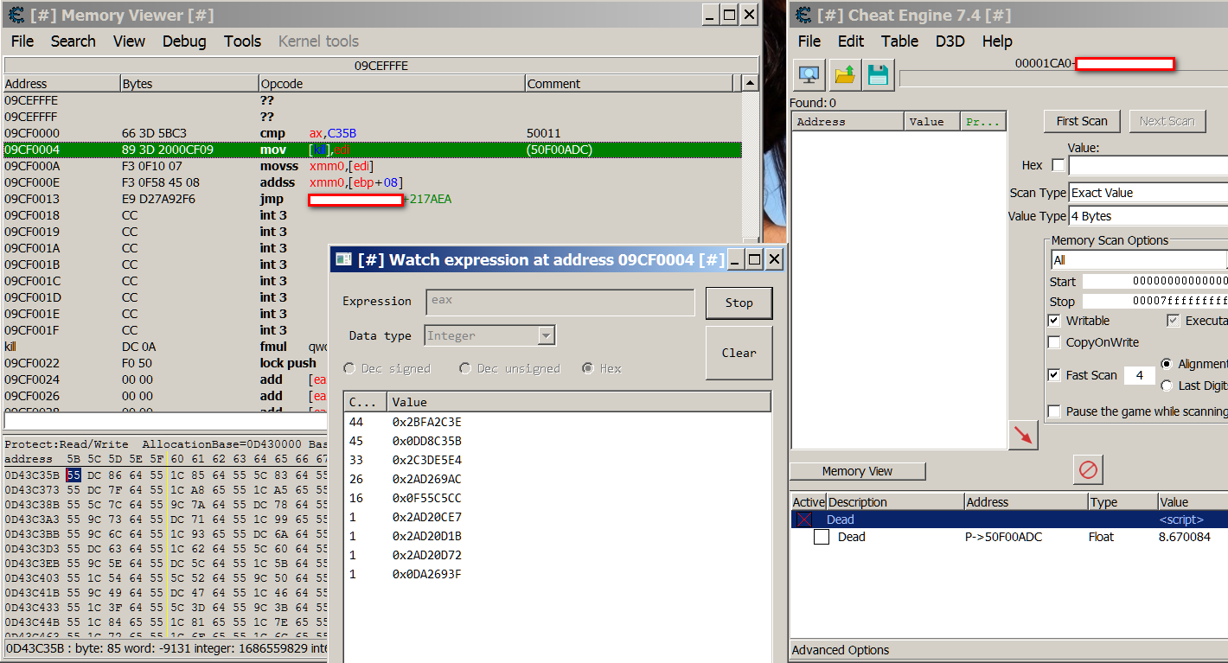Viewport: 1228px width, 663px height.
Task: Click the scan Value input field
Action: [x=1148, y=165]
